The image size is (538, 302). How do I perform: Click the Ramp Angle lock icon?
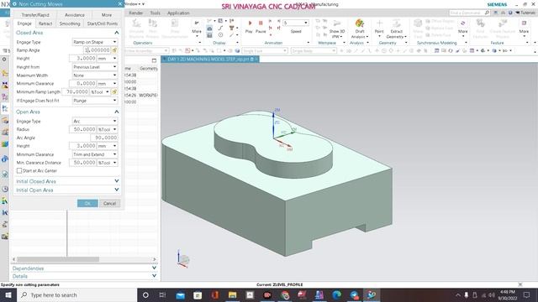tap(114, 50)
